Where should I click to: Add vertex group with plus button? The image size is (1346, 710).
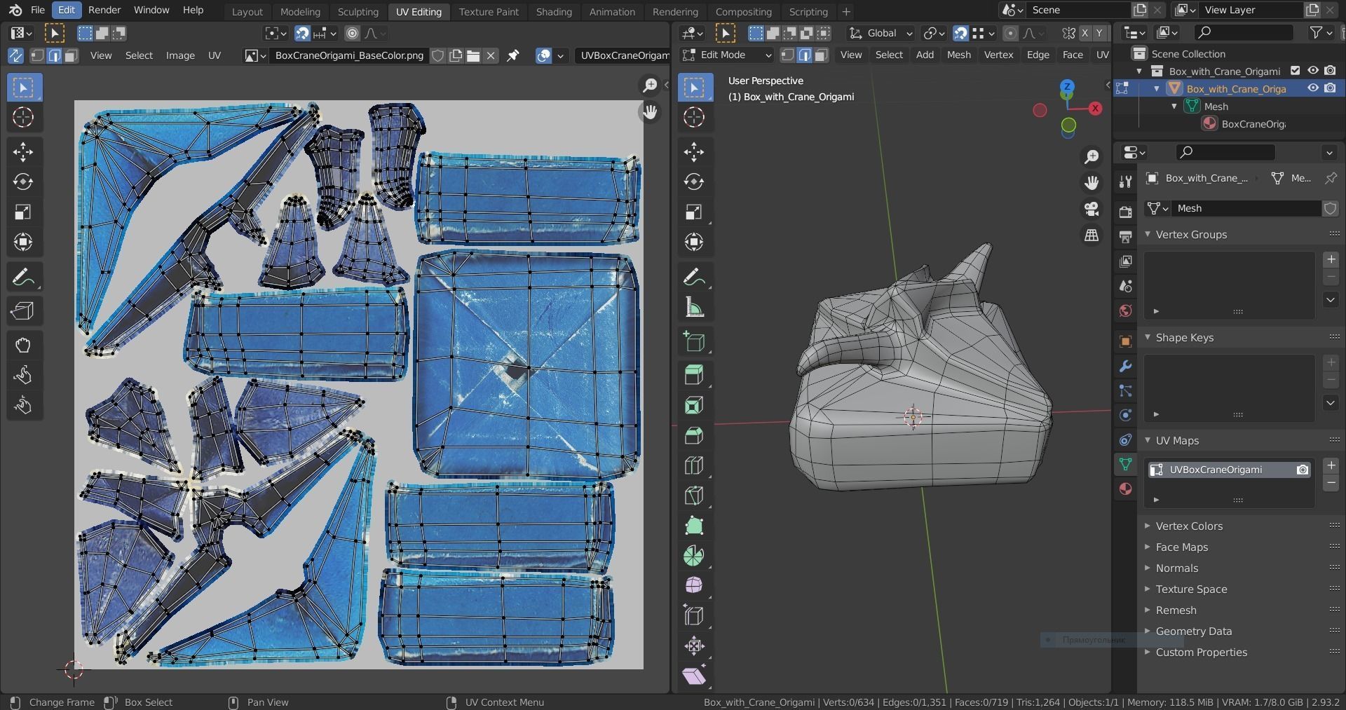[x=1331, y=259]
